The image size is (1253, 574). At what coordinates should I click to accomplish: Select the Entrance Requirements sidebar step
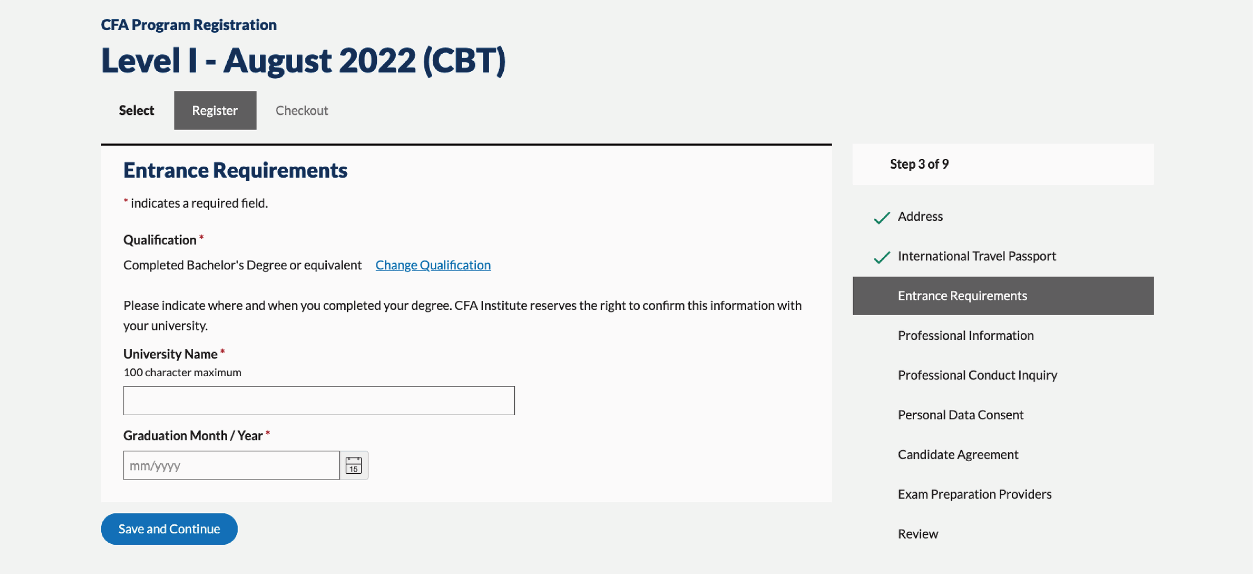click(x=962, y=296)
